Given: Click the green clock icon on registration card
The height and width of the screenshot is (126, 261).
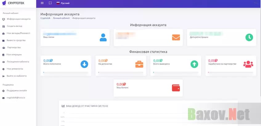Looking at the screenshot, I should click(x=249, y=37).
